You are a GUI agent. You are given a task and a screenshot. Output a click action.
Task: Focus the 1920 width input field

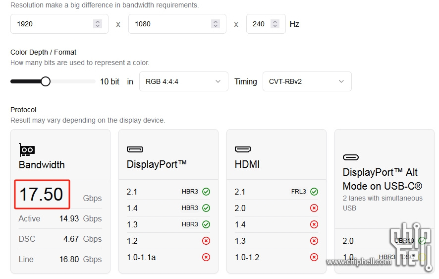tap(59, 24)
